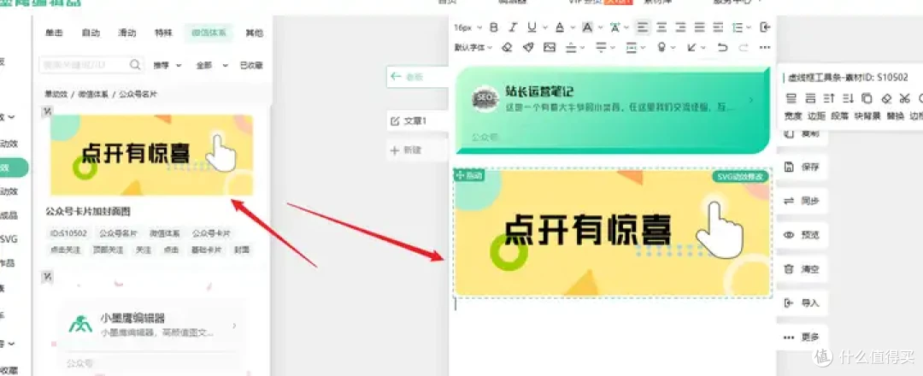Click the 站长运营笔记 account card
The height and width of the screenshot is (376, 923).
tap(613, 109)
